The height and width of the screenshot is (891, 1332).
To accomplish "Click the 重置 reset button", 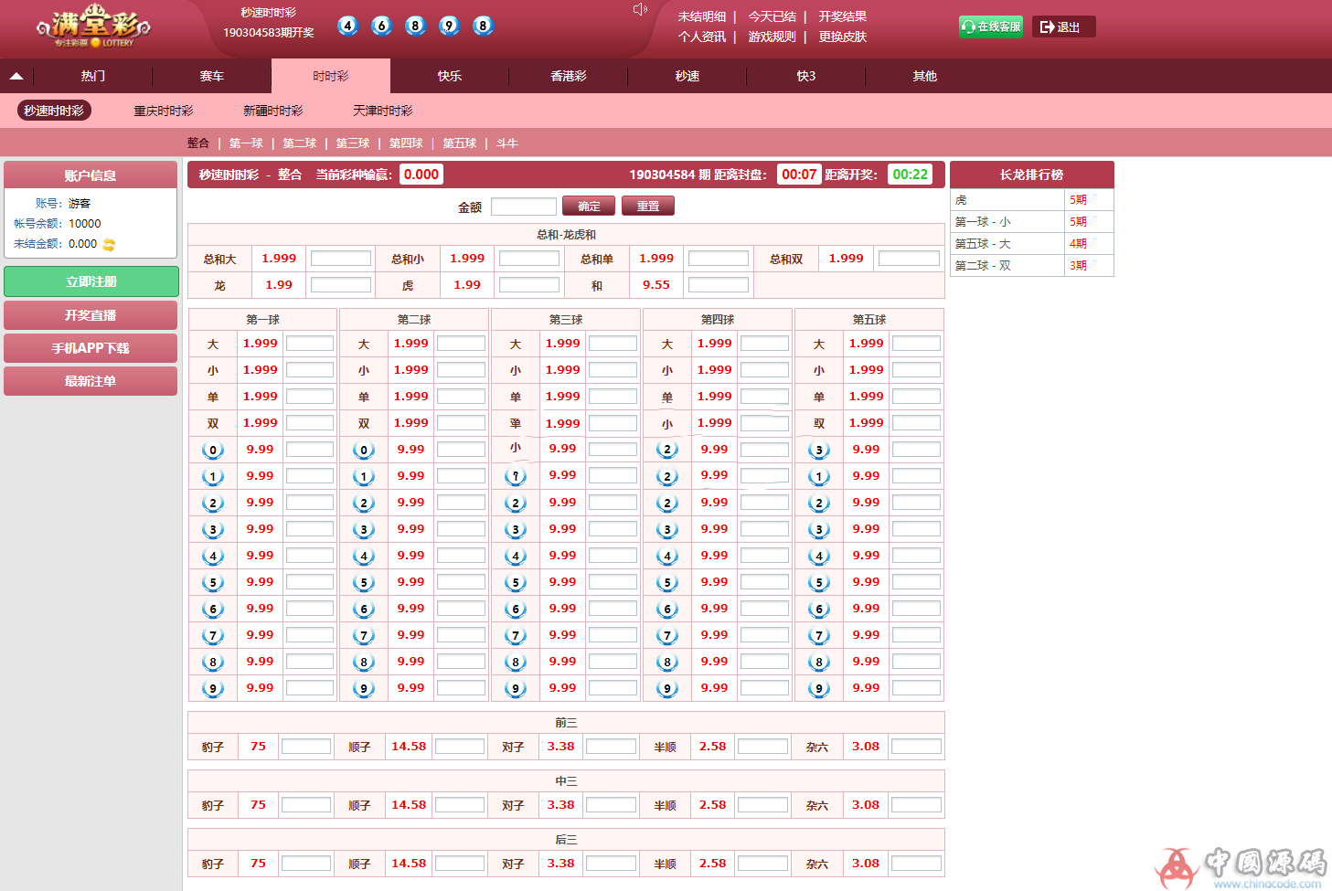I will 648,206.
